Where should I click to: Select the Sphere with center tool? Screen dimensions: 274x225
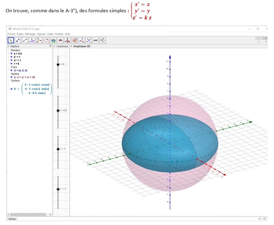(x=75, y=40)
